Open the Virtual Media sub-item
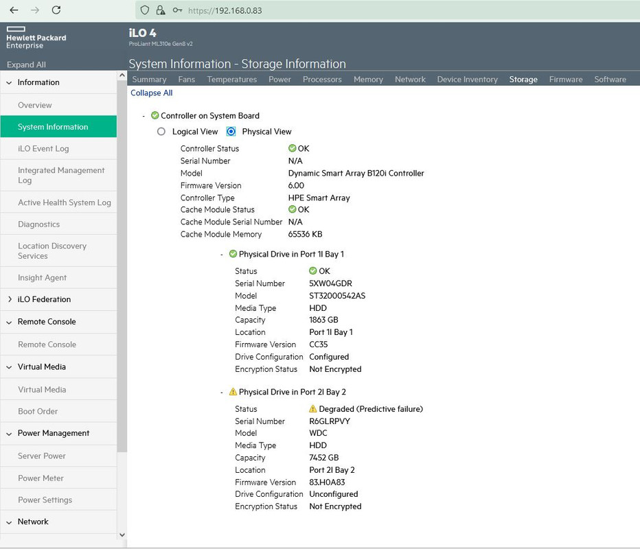The height and width of the screenshot is (549, 640). pos(58,390)
